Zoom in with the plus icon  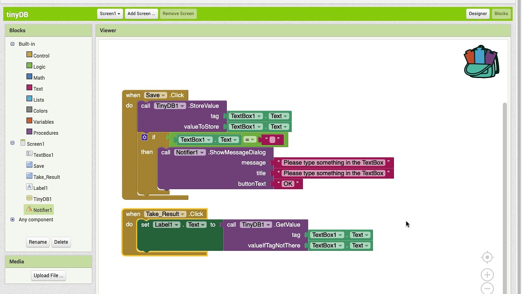tap(487, 275)
